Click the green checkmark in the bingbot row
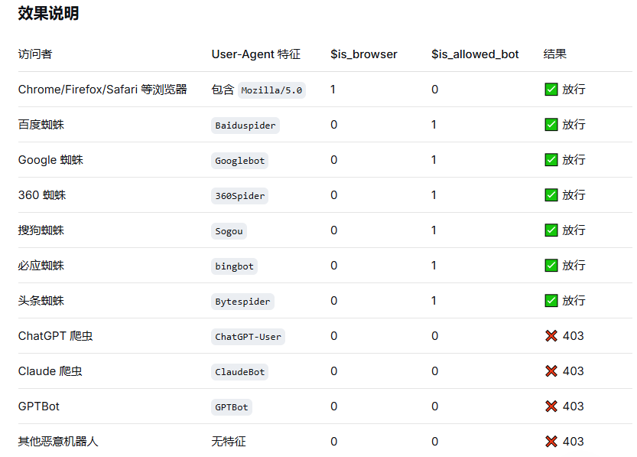The height and width of the screenshot is (457, 637). coord(551,266)
